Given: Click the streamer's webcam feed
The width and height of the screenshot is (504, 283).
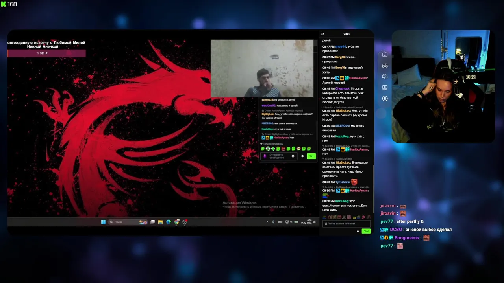Looking at the screenshot, I should click(443, 86).
